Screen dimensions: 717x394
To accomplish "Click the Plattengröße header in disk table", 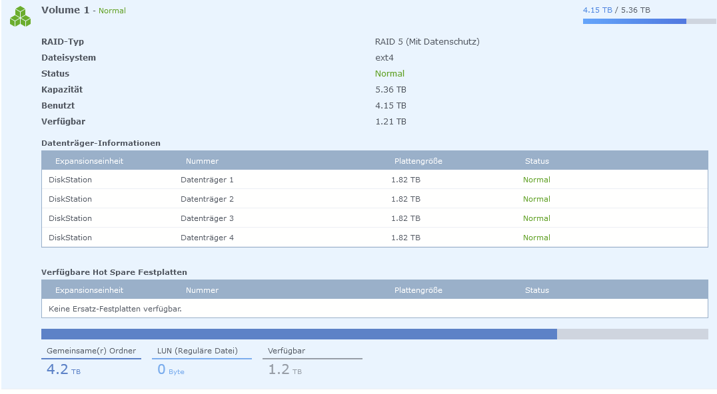I will click(x=418, y=161).
